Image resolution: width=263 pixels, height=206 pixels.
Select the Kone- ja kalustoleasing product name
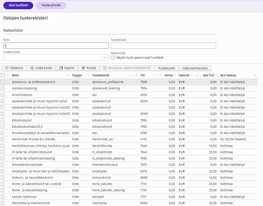pos(30,190)
